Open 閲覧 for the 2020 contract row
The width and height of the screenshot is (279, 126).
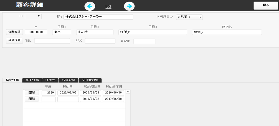pos(32,93)
